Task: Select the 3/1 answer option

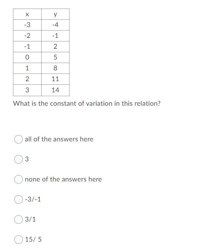Action: click(x=18, y=220)
